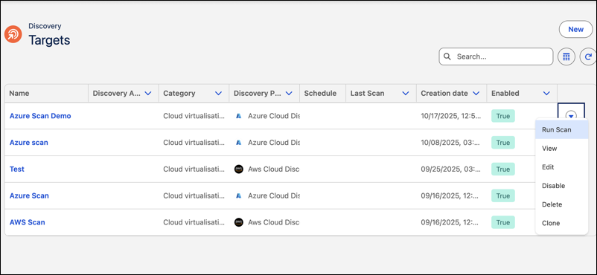This screenshot has width=597, height=275.
Task: Choose Delete from the context menu
Action: 561,204
